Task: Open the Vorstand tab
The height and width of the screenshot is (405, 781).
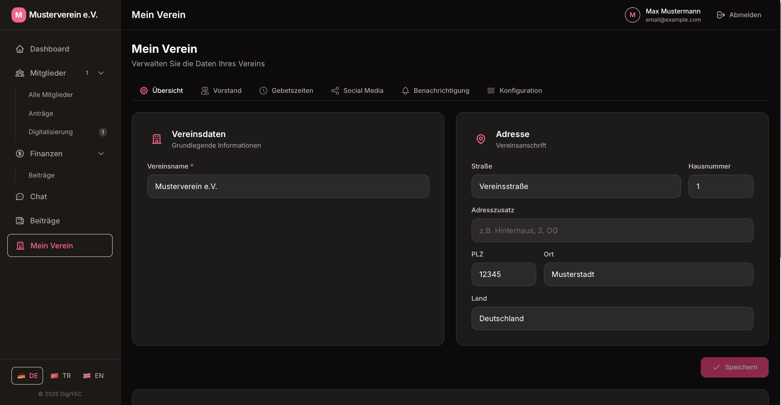Action: click(x=221, y=91)
